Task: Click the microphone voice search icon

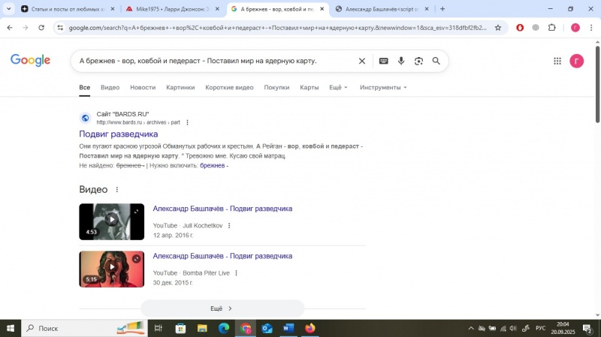Action: pyautogui.click(x=401, y=61)
